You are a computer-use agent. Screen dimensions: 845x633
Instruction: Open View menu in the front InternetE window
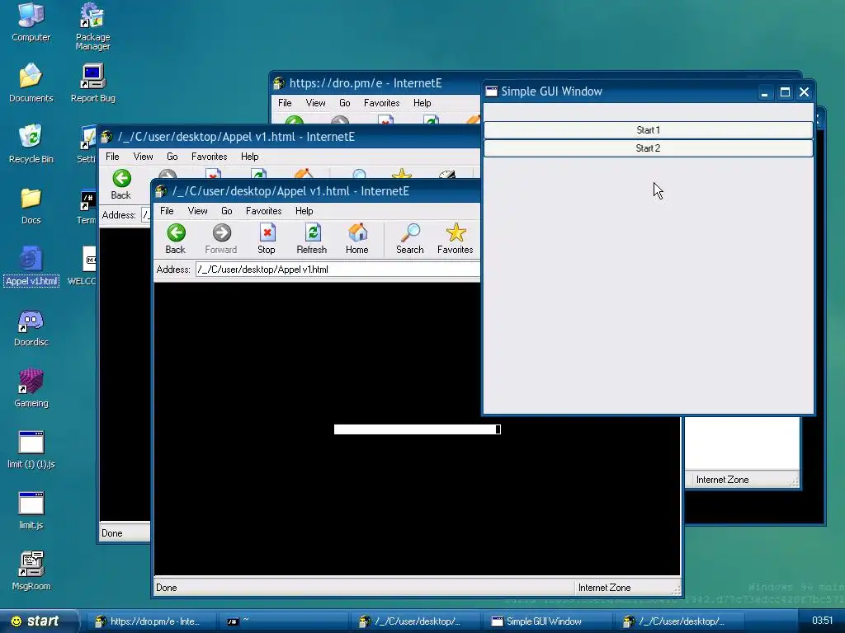(x=198, y=211)
